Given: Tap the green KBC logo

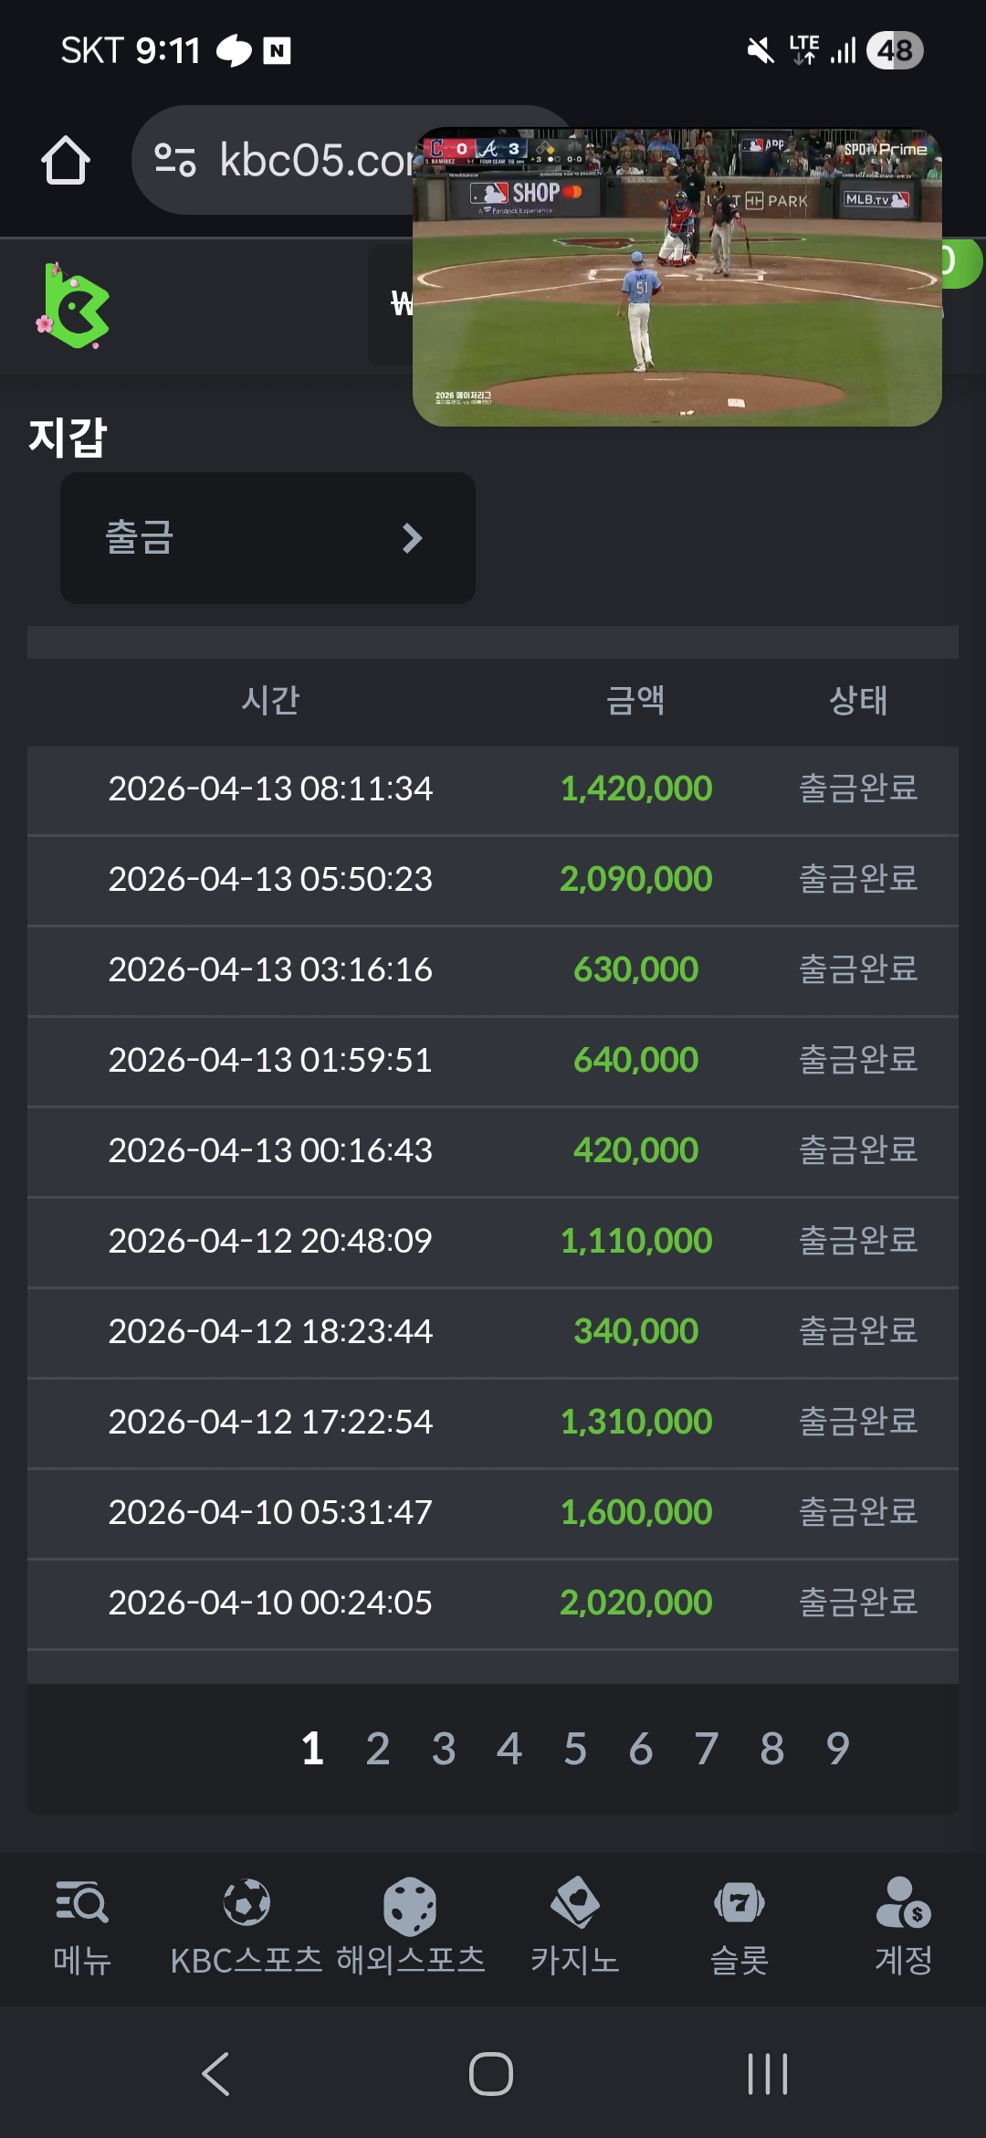Looking at the screenshot, I should 75,307.
